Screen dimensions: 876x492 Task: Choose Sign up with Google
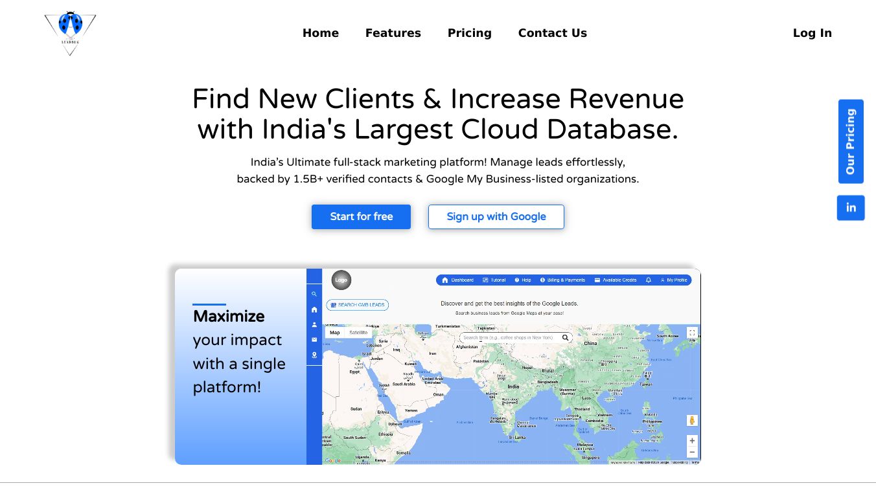[x=496, y=217]
